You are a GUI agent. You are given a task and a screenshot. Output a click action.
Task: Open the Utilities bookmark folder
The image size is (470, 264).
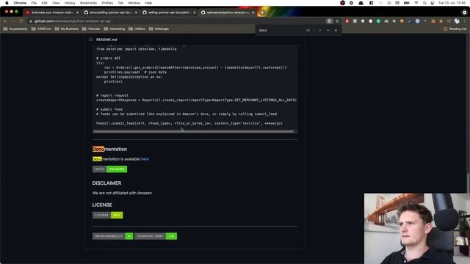pyautogui.click(x=137, y=29)
